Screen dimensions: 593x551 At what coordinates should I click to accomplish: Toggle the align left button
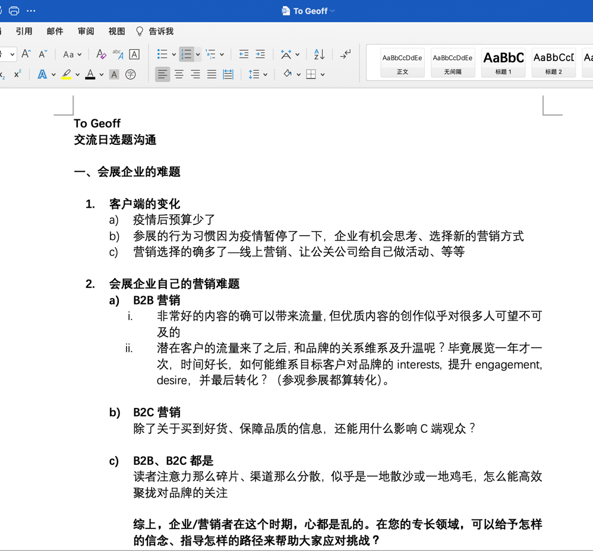[x=163, y=74]
